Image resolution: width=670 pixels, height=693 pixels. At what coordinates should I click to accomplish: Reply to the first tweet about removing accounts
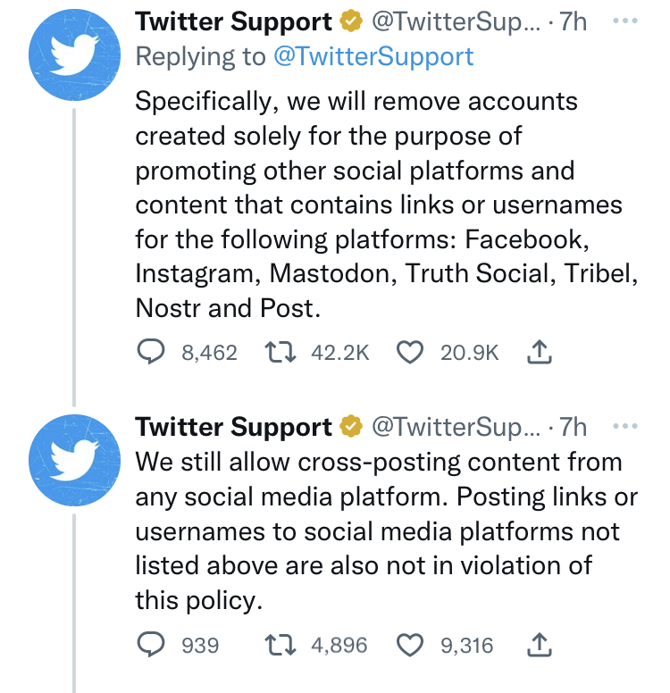[x=151, y=352]
